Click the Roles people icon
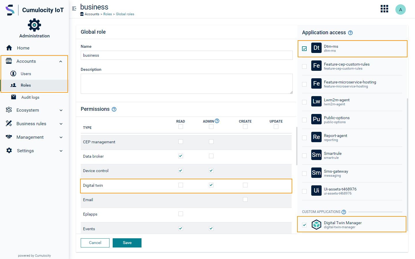 [x=13, y=85]
